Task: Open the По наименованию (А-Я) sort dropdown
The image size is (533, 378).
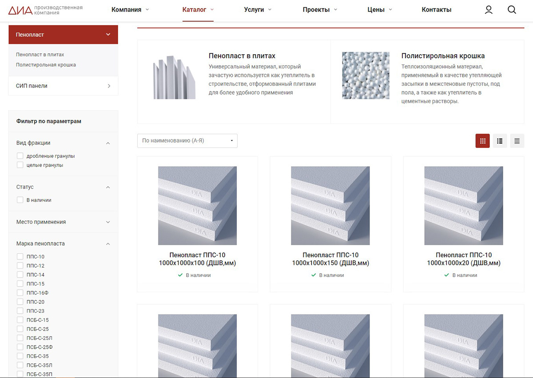Action: pyautogui.click(x=187, y=141)
